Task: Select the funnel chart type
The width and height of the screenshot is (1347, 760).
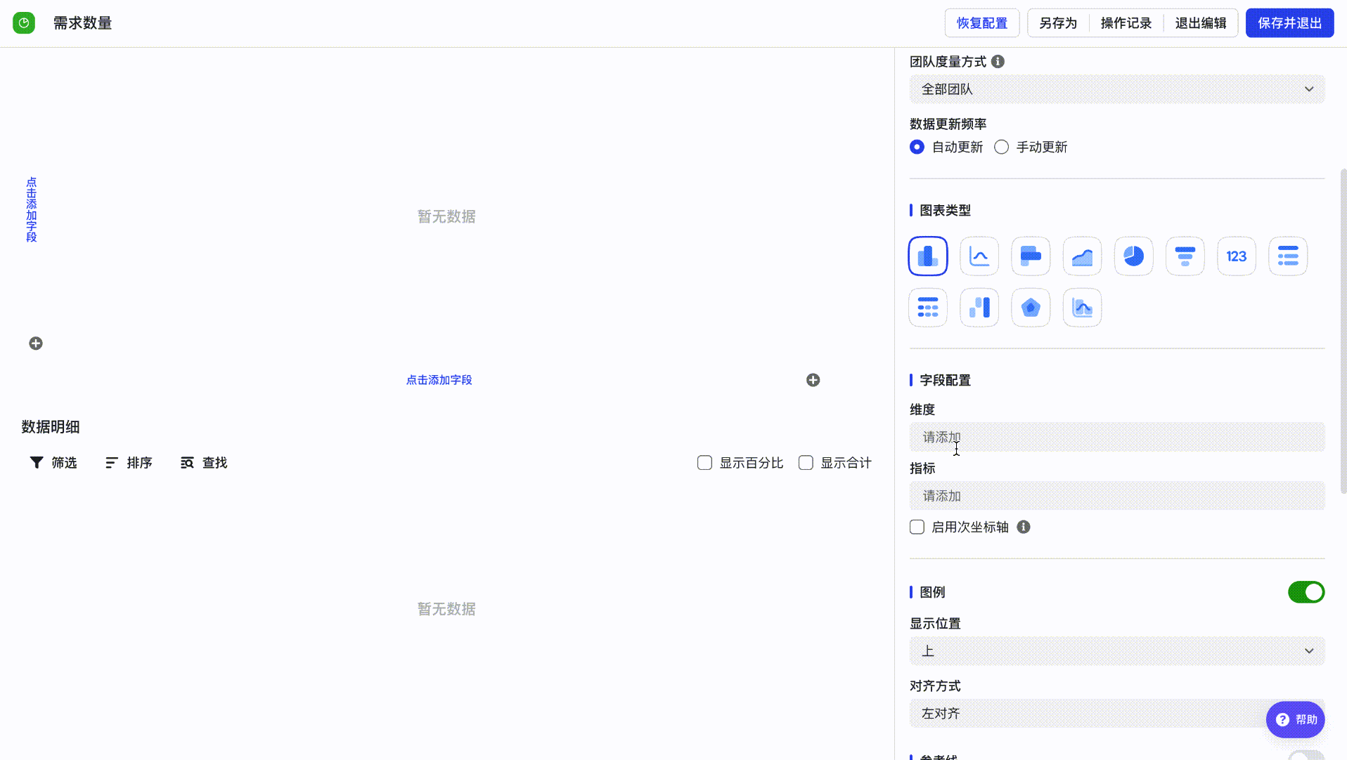Action: [x=1185, y=256]
